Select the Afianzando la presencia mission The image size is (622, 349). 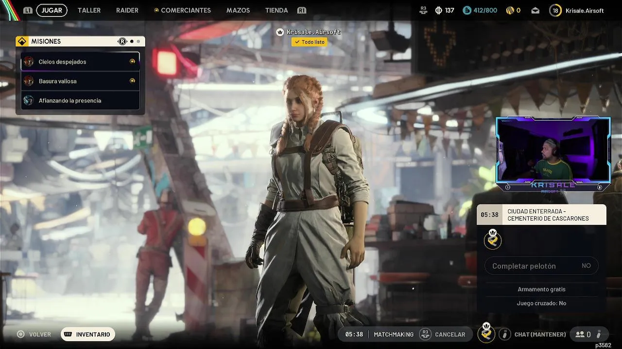coord(80,100)
